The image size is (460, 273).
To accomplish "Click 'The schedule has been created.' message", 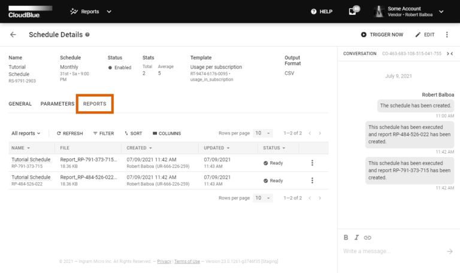I will click(x=416, y=106).
